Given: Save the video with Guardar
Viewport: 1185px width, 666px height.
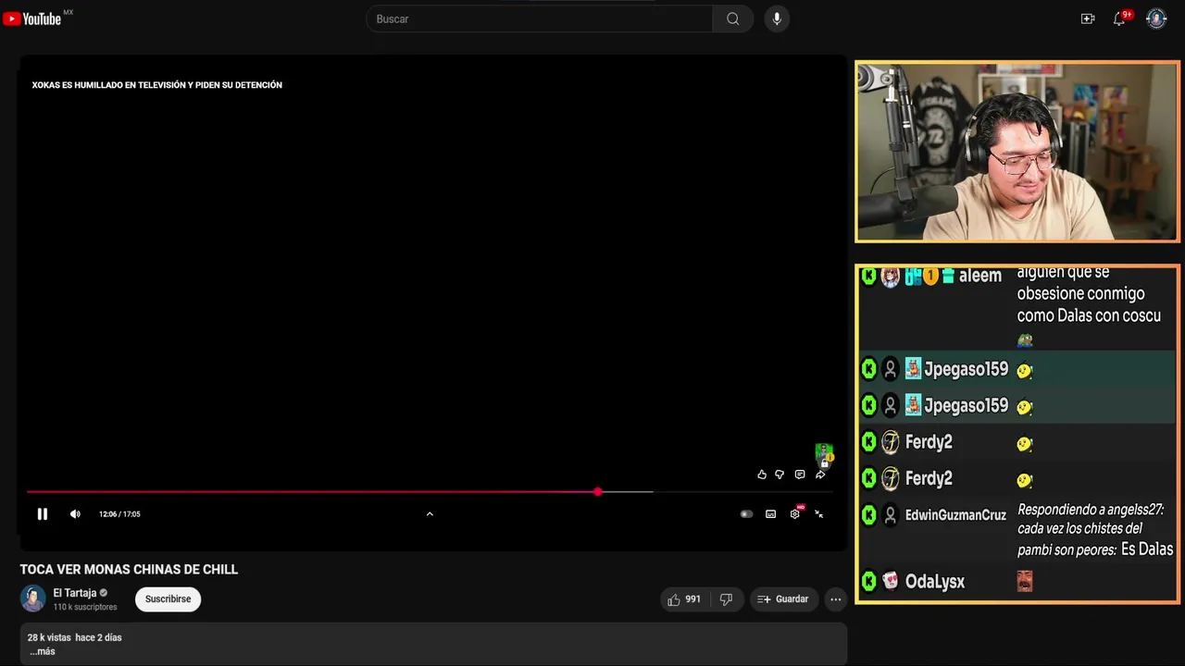Looking at the screenshot, I should [x=784, y=599].
